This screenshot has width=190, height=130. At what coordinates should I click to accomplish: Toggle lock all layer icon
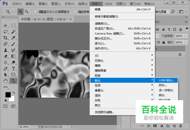click(164, 42)
